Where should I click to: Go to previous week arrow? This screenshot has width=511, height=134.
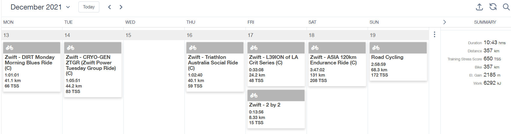pos(109,7)
